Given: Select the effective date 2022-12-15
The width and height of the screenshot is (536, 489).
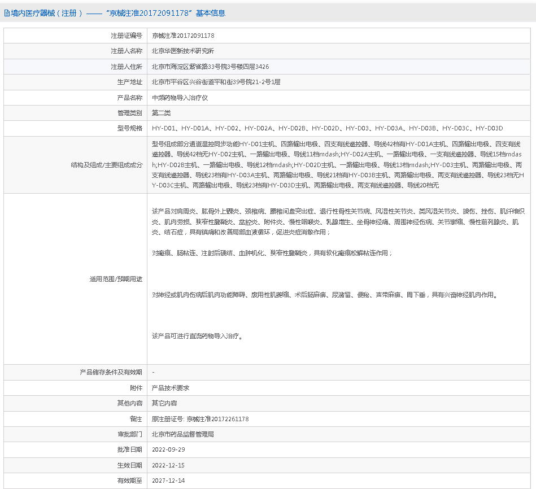Looking at the screenshot, I should click(x=168, y=465).
